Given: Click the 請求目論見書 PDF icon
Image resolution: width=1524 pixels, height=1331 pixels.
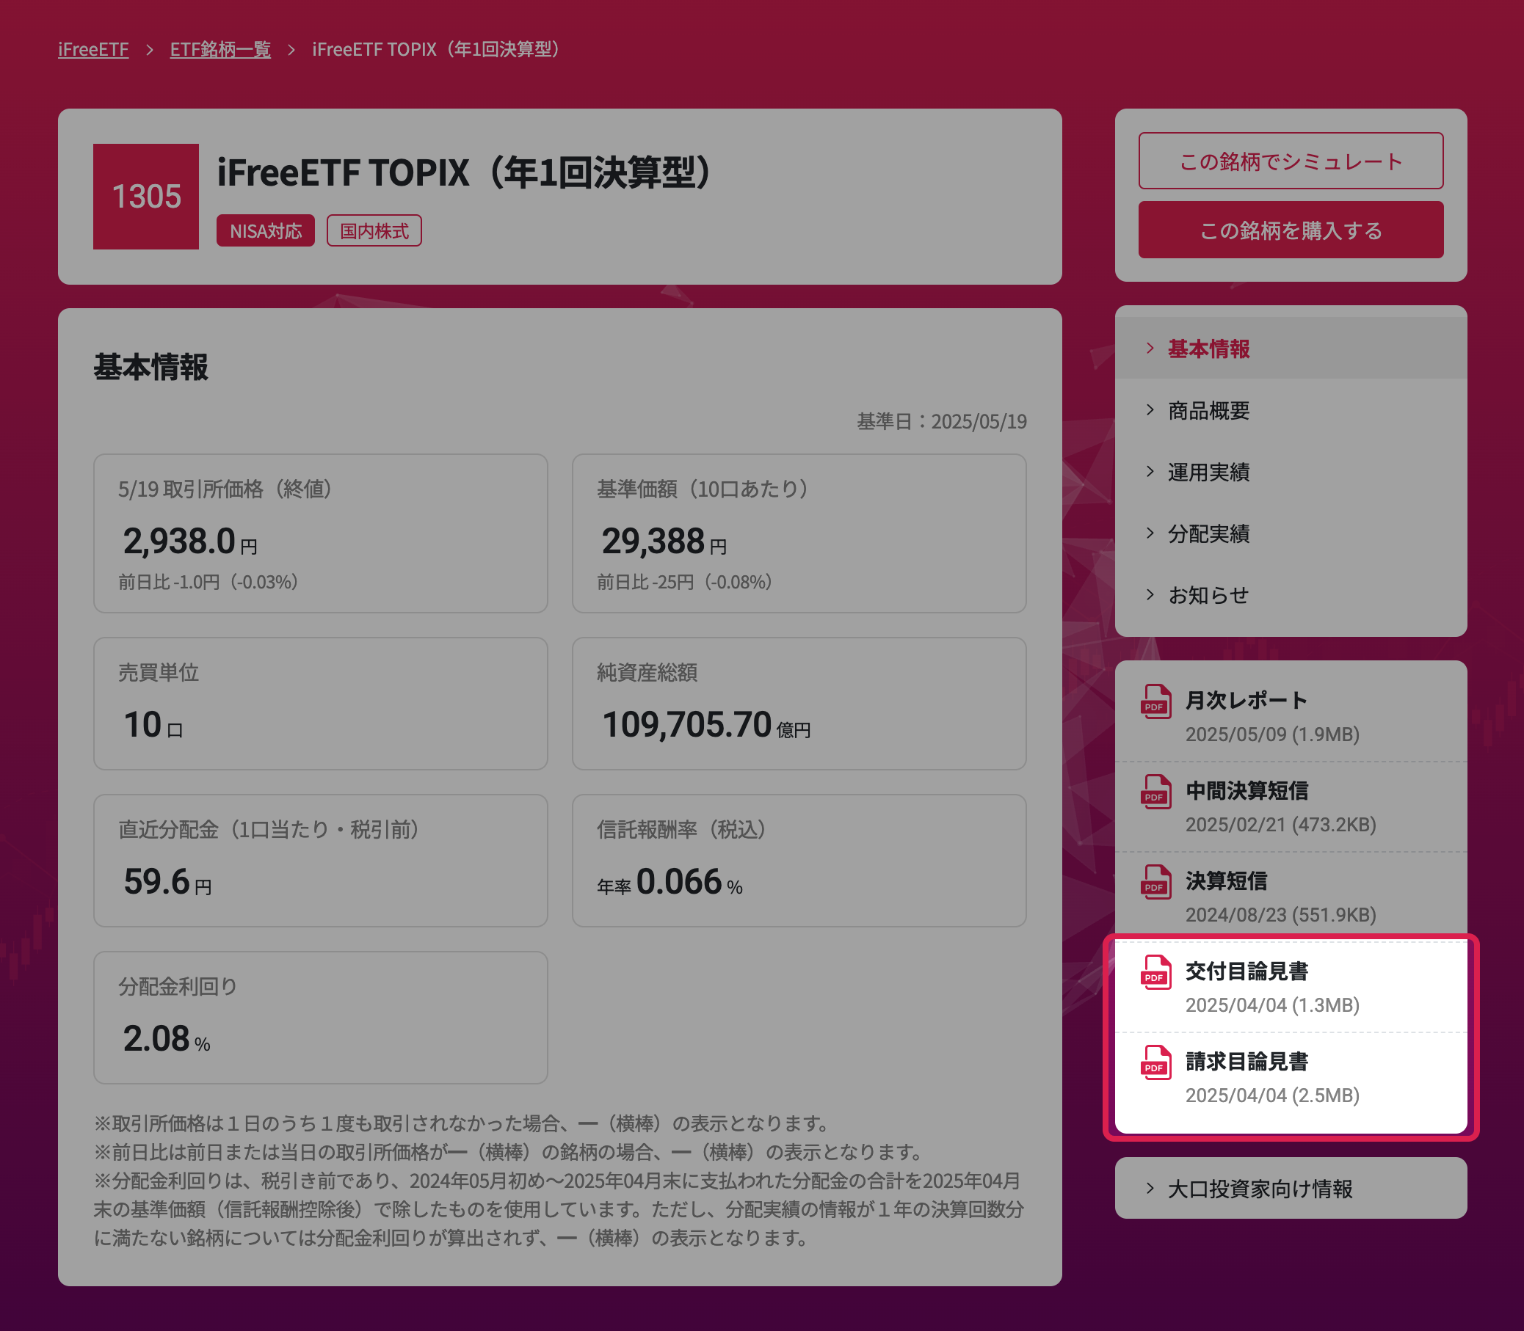Looking at the screenshot, I should tap(1155, 1062).
